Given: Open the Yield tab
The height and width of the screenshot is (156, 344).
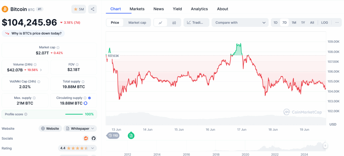Looking at the screenshot, I should click(x=177, y=9).
